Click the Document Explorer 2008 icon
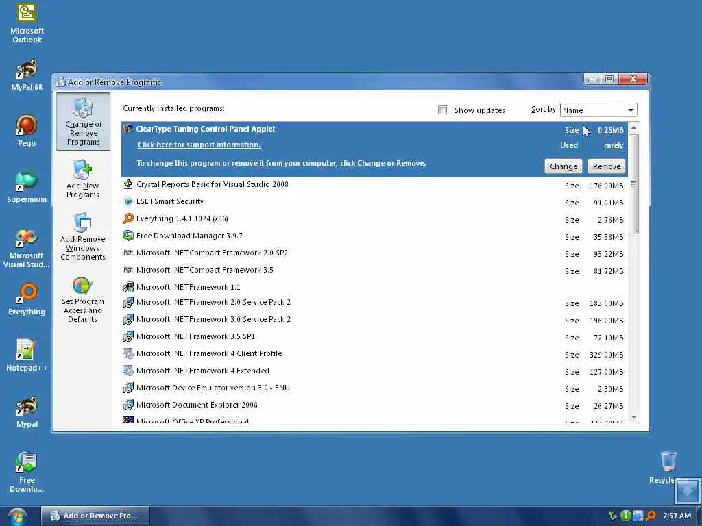 tap(128, 405)
